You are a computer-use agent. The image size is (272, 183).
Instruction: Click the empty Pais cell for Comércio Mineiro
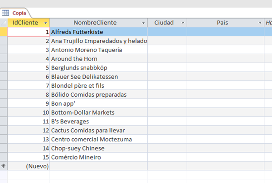pos(225,157)
